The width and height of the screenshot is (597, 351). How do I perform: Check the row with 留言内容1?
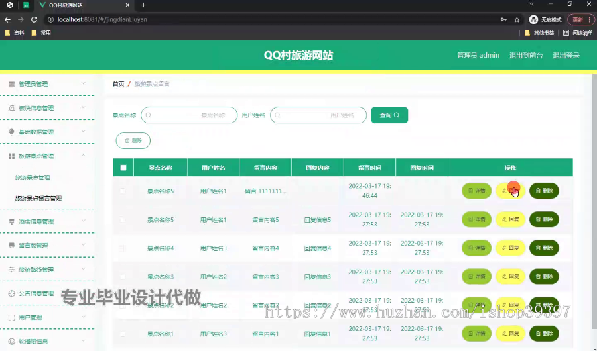123,334
